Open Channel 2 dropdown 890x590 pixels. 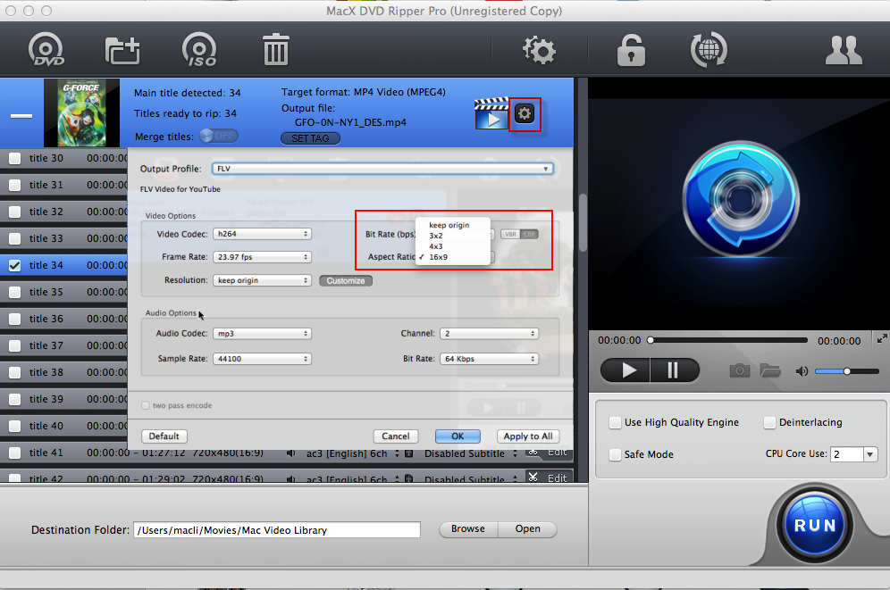(x=490, y=333)
